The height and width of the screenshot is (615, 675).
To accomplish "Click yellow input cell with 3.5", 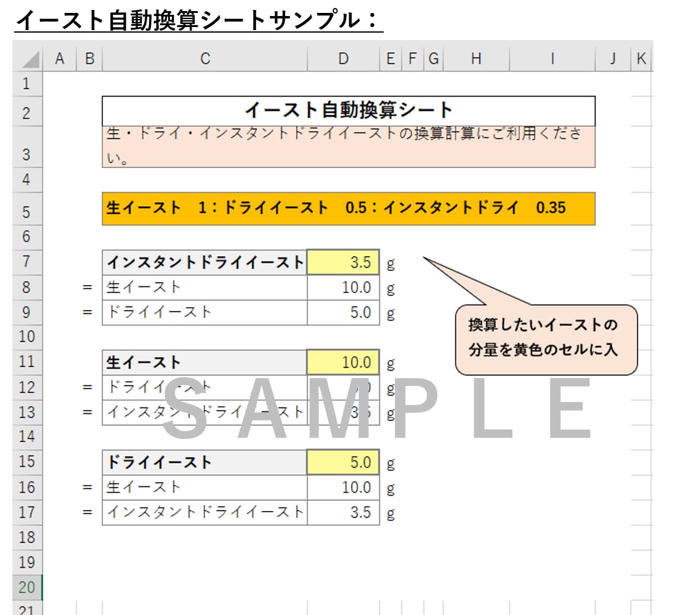I will pyautogui.click(x=343, y=262).
